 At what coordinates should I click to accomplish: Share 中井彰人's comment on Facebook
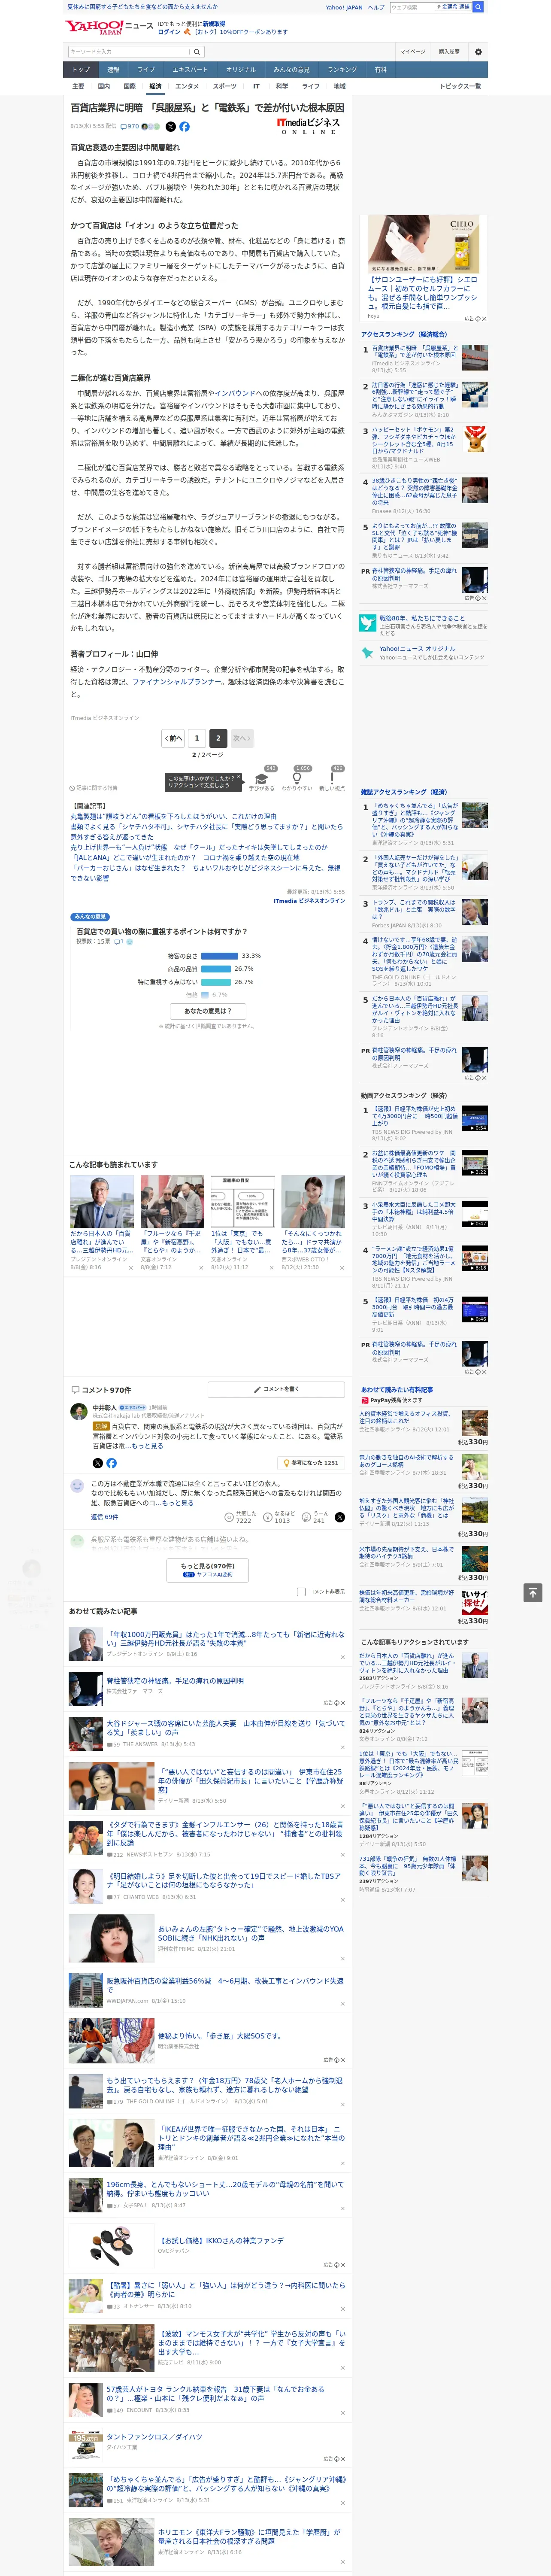pyautogui.click(x=111, y=1463)
